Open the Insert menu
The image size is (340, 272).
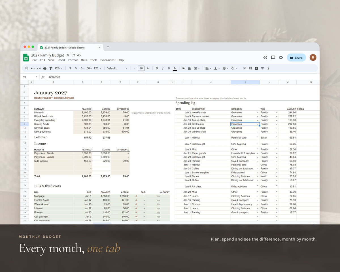[x=61, y=60]
